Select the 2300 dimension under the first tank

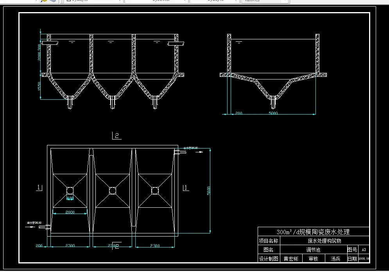[x=70, y=246]
